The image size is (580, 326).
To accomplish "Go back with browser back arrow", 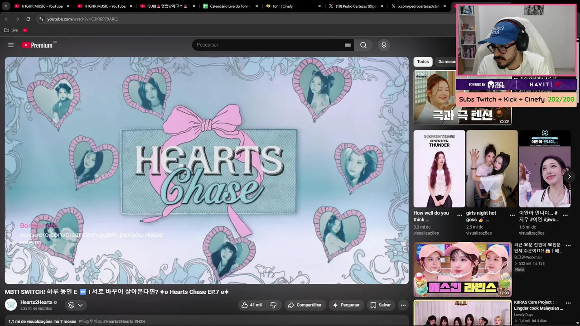I will pos(7,19).
